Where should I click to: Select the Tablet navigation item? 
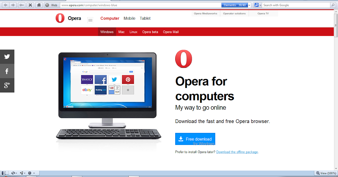click(145, 18)
